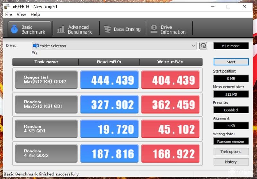Screen dimensions: 257x179
Task: Click write result 362.459
Action: coord(171,104)
